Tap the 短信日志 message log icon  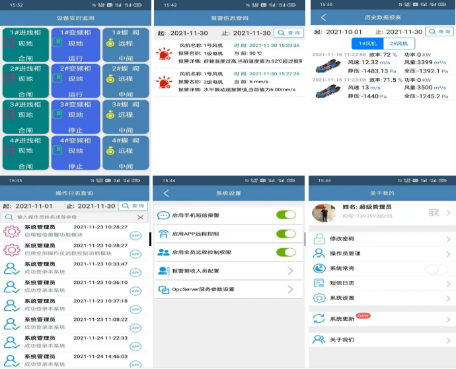point(319,283)
